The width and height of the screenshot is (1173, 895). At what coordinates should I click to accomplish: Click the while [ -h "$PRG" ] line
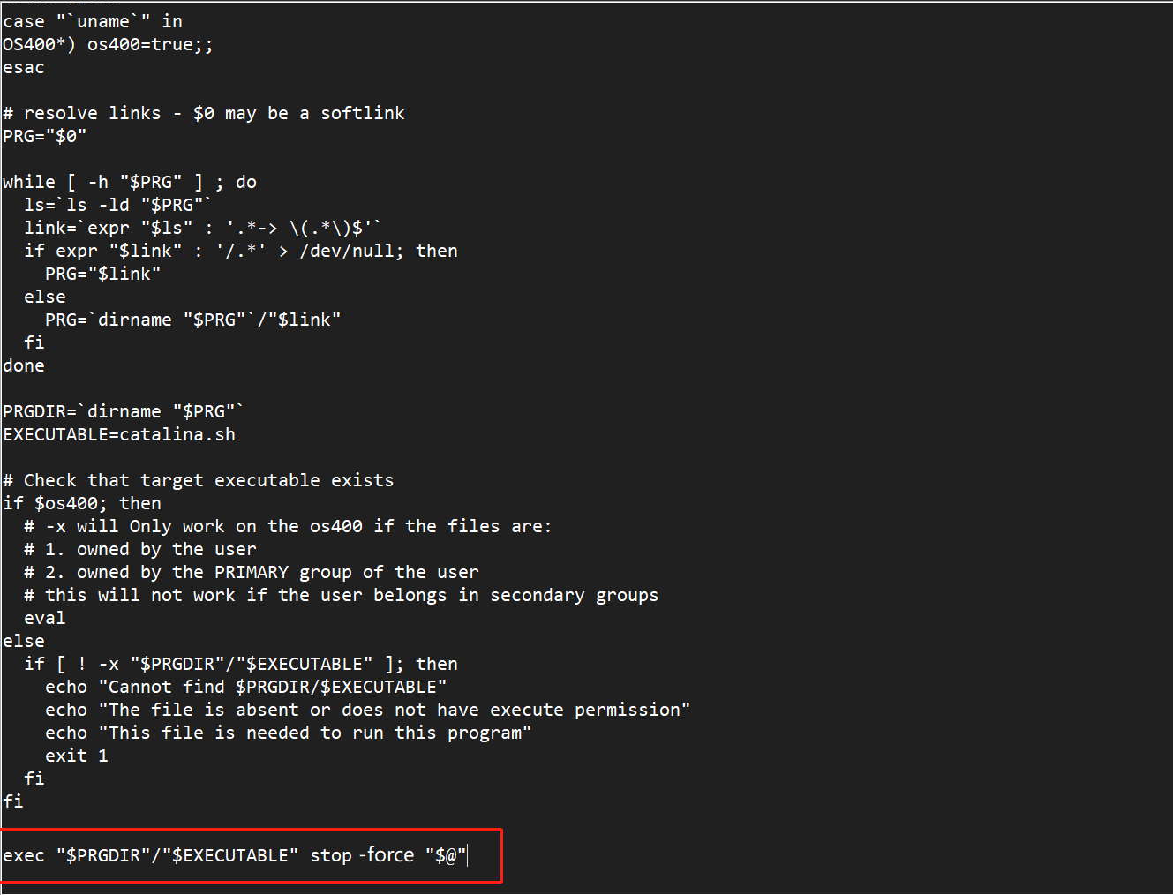tap(130, 182)
